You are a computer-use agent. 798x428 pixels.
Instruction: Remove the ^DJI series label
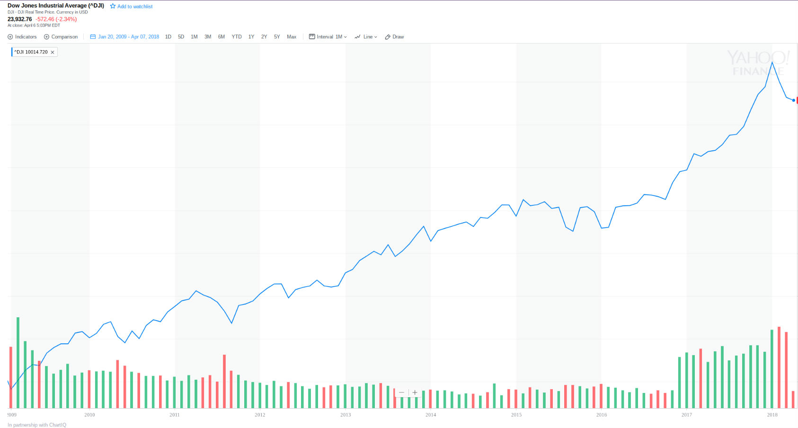(x=53, y=52)
